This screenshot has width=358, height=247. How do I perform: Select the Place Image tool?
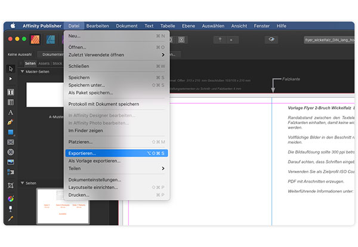coord(11,162)
